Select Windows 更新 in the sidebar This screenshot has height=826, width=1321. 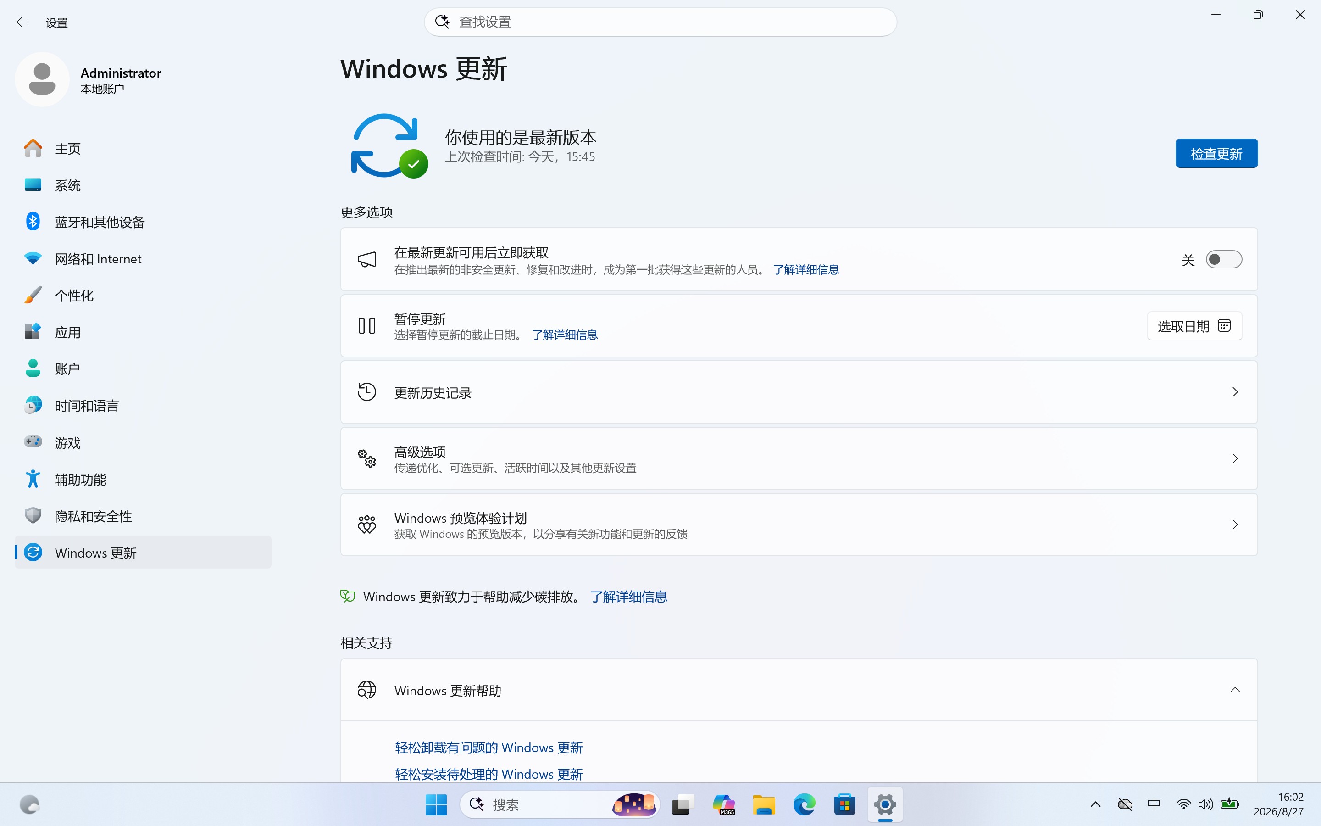click(143, 553)
